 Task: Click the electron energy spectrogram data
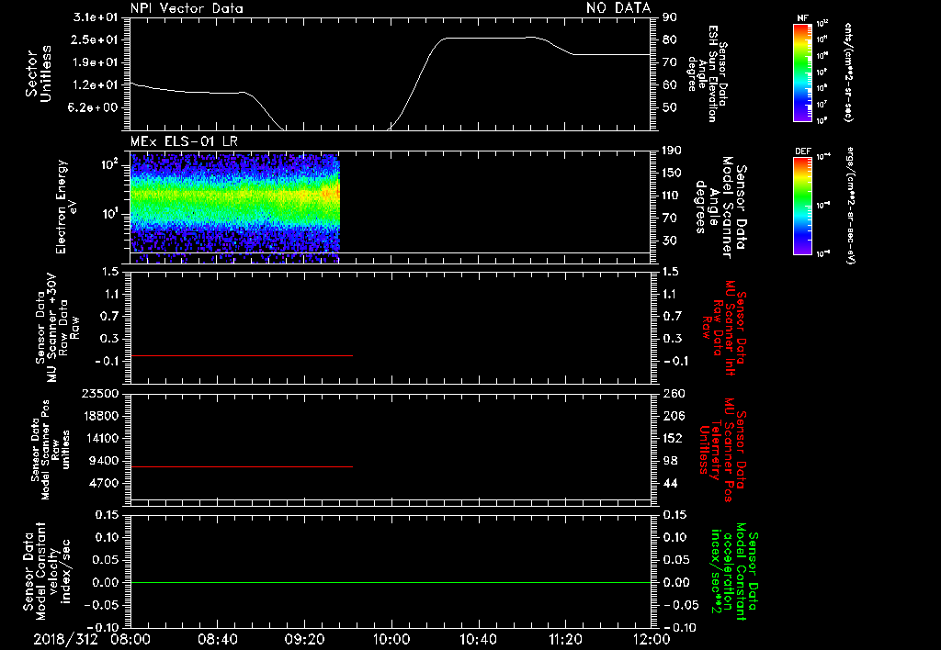[234, 207]
